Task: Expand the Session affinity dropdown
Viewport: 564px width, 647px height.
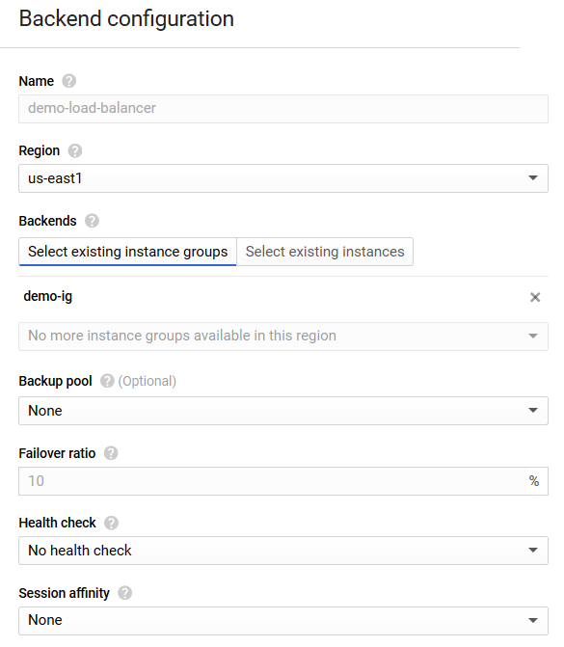Action: click(x=283, y=621)
